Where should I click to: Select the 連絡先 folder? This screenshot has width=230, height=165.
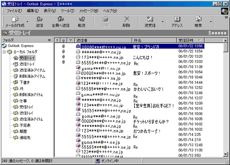tap(25, 138)
